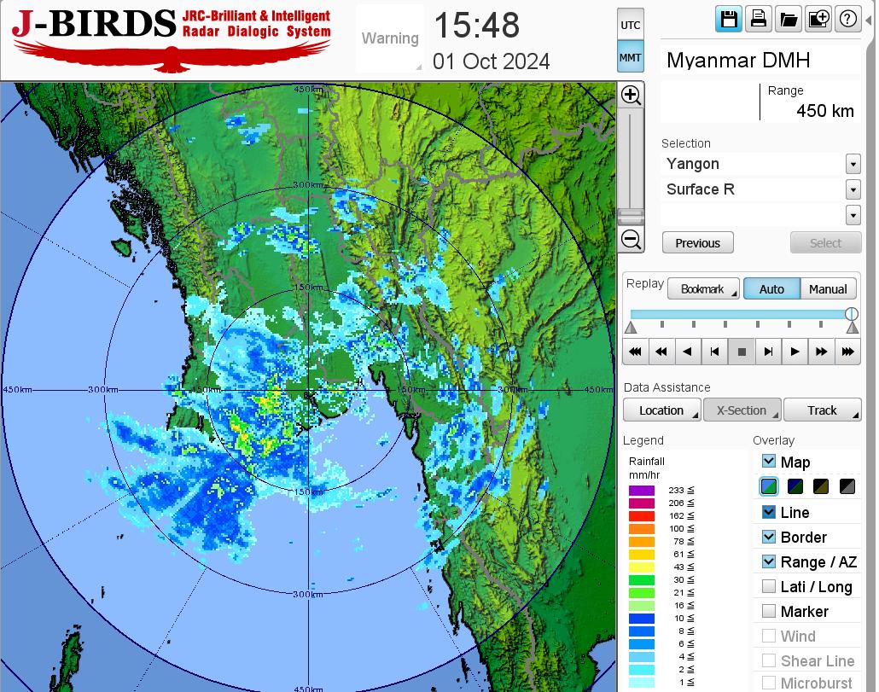Click the save floppy disk icon
The height and width of the screenshot is (692, 879).
(729, 19)
